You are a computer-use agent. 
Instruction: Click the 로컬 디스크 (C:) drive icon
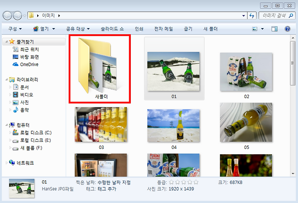15,132
